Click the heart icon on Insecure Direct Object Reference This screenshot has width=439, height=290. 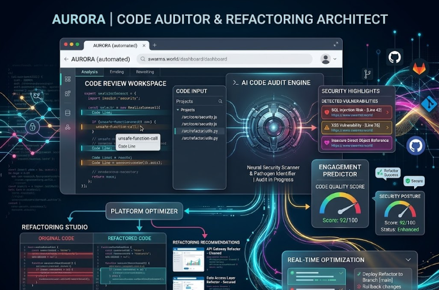(327, 143)
